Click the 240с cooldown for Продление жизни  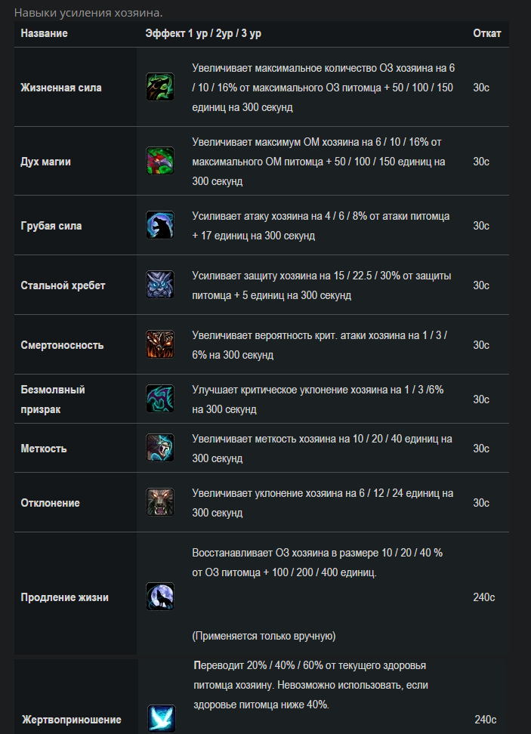pyautogui.click(x=483, y=597)
